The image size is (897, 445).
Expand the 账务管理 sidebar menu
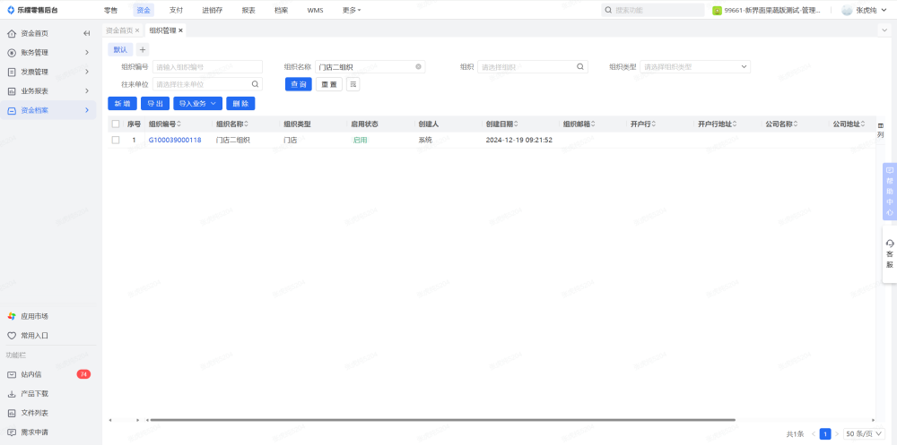coord(49,53)
